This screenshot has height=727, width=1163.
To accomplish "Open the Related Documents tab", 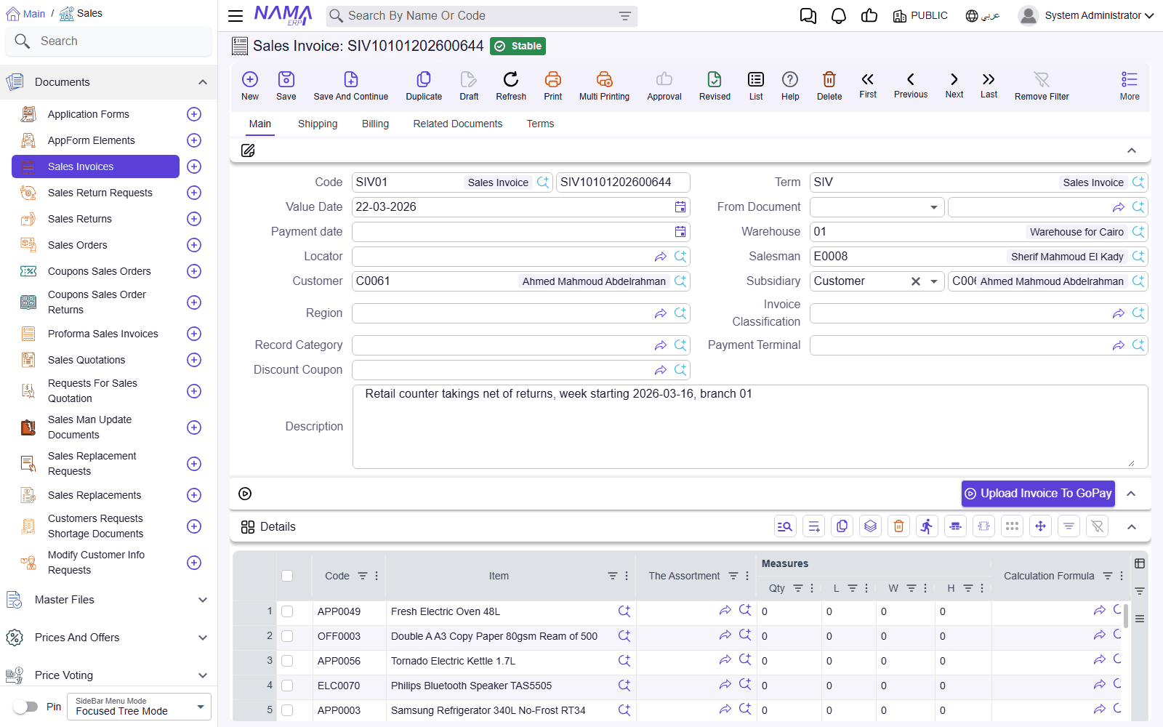I will 458,124.
